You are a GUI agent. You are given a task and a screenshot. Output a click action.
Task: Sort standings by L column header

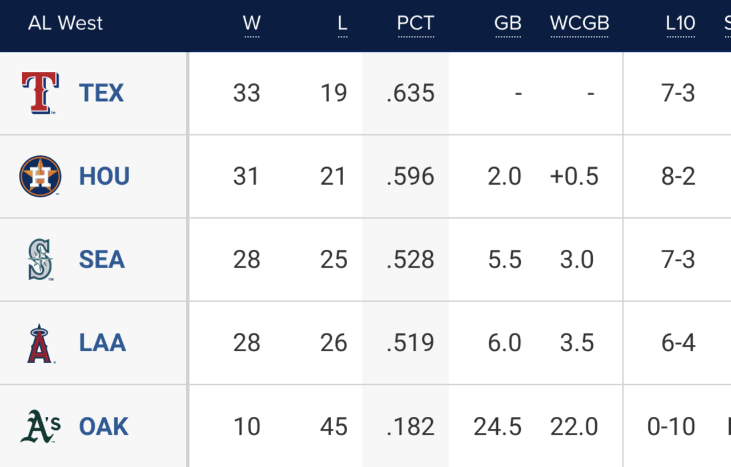342,23
